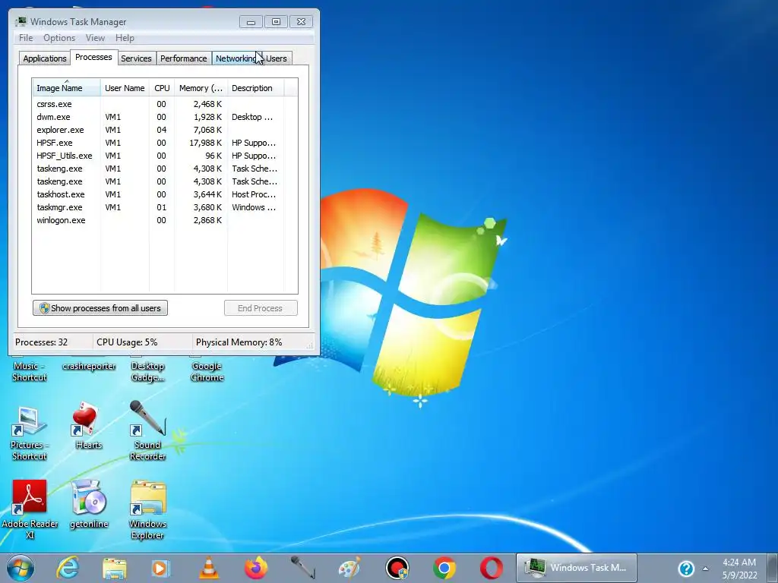Click the End Process button
This screenshot has height=583, width=778.
(261, 308)
